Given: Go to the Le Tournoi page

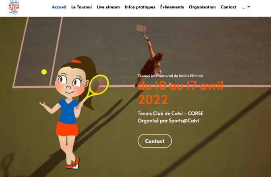Looking at the screenshot, I should pos(81,7).
